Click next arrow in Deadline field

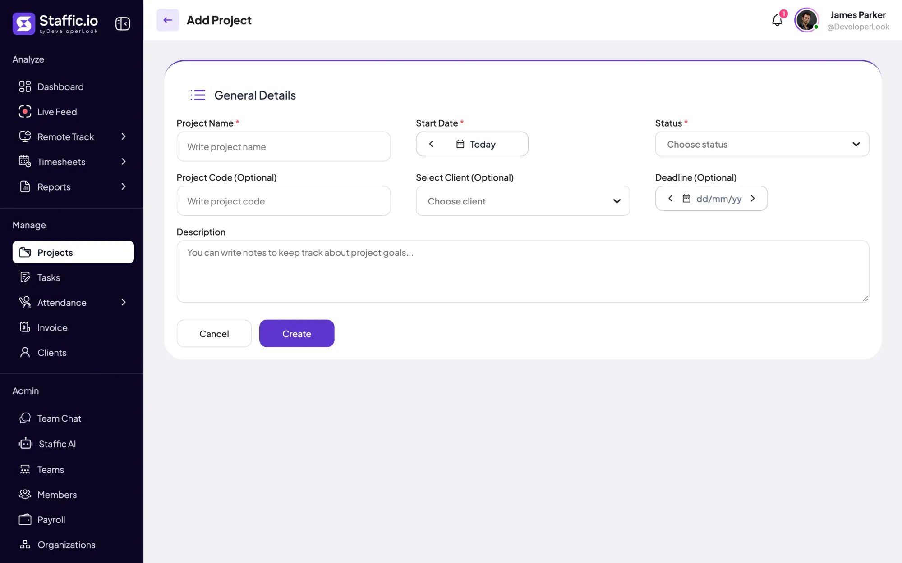click(x=753, y=198)
